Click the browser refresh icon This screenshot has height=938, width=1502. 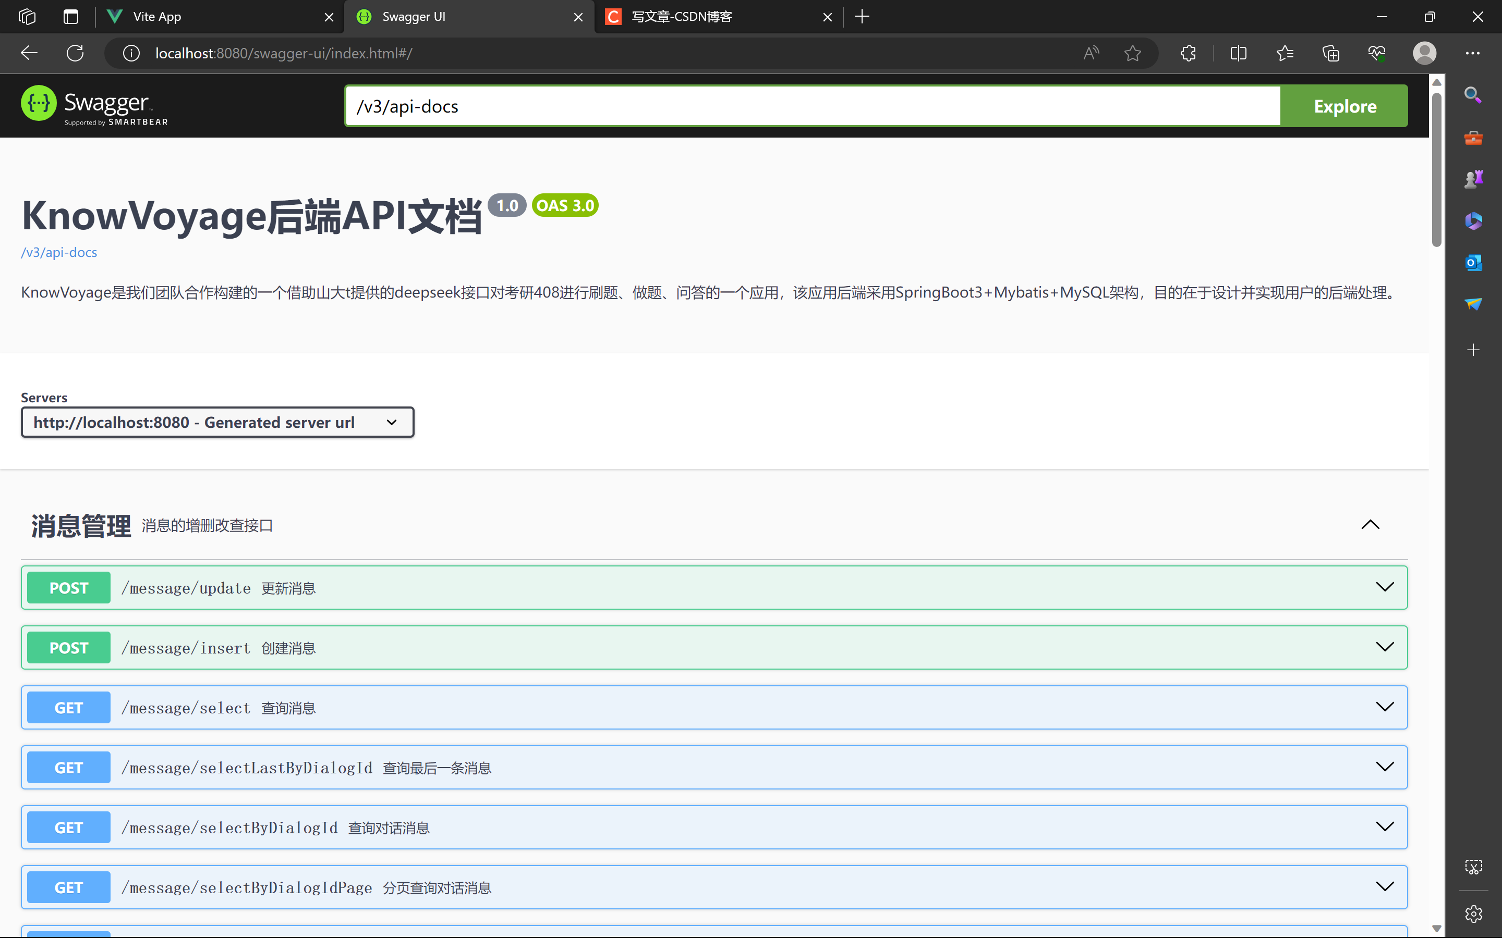pyautogui.click(x=75, y=53)
